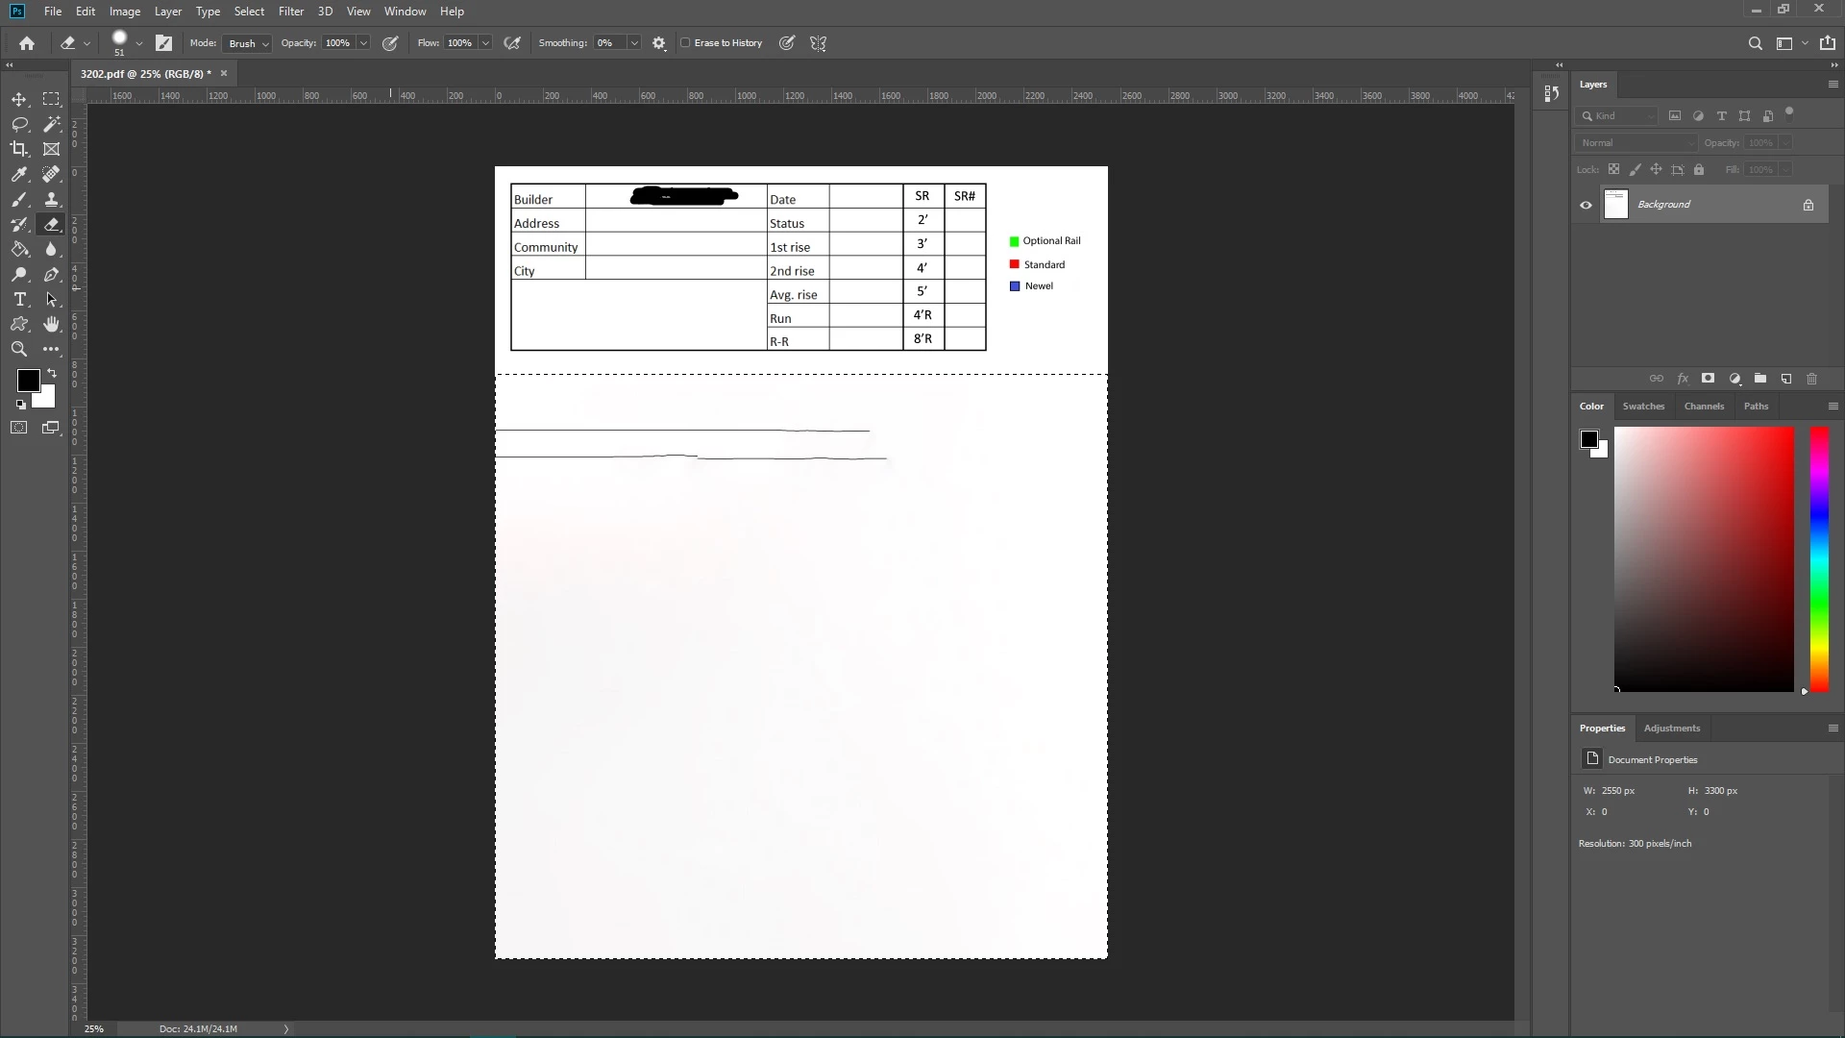The width and height of the screenshot is (1845, 1038).
Task: Select the Clone Stamp tool
Action: [x=52, y=199]
